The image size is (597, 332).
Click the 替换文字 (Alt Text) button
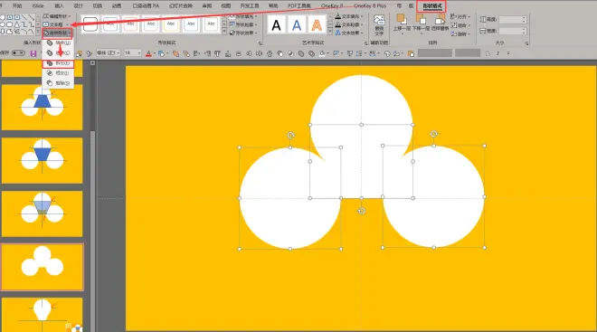click(x=379, y=25)
